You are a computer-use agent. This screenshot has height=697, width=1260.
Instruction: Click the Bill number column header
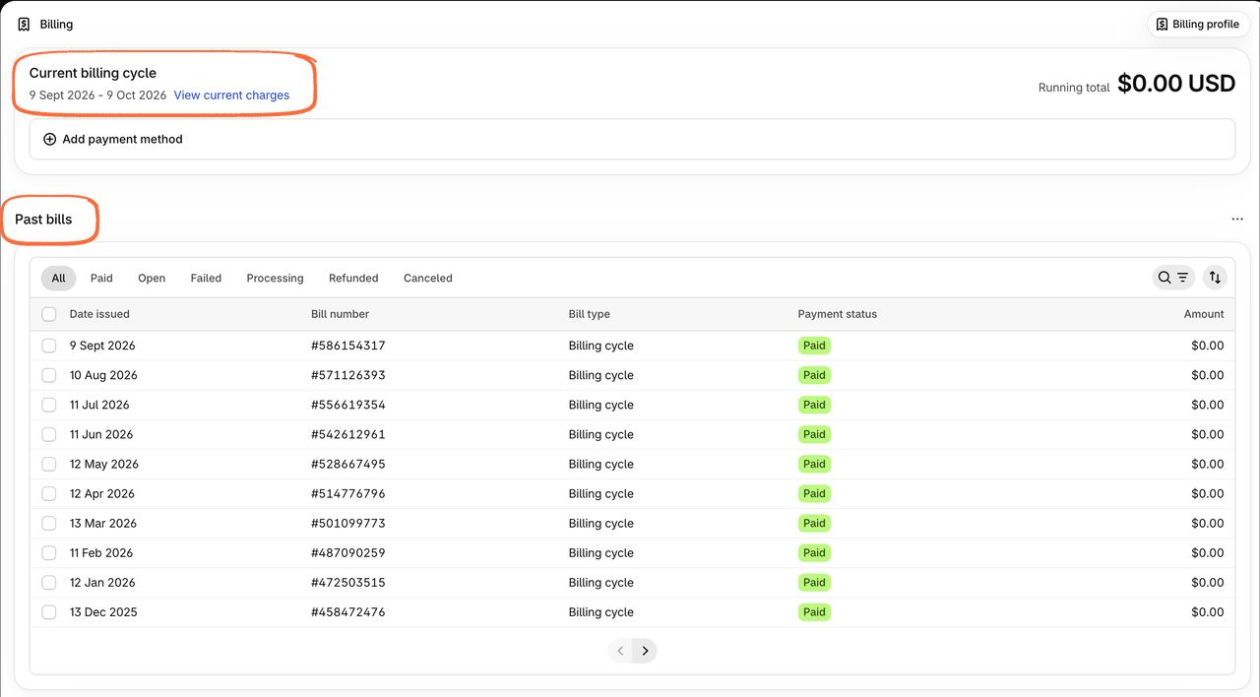(341, 314)
